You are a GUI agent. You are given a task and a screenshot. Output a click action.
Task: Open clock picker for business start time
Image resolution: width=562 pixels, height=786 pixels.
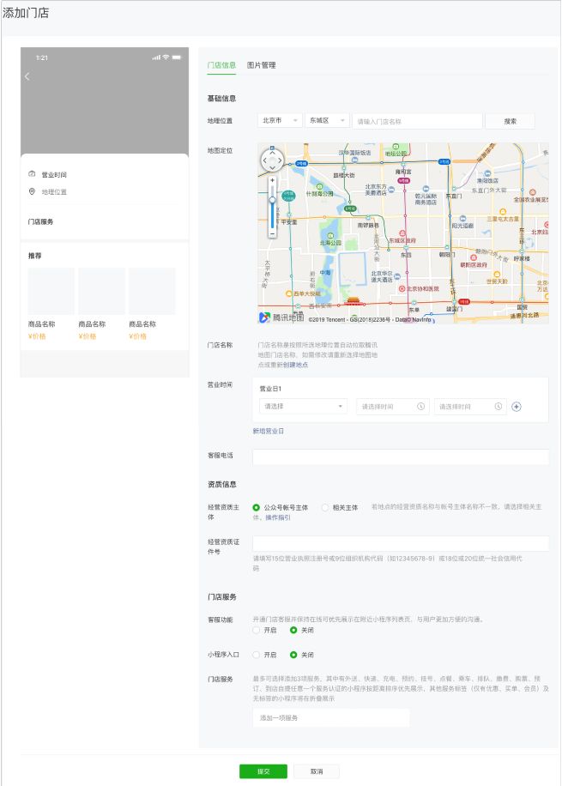420,407
